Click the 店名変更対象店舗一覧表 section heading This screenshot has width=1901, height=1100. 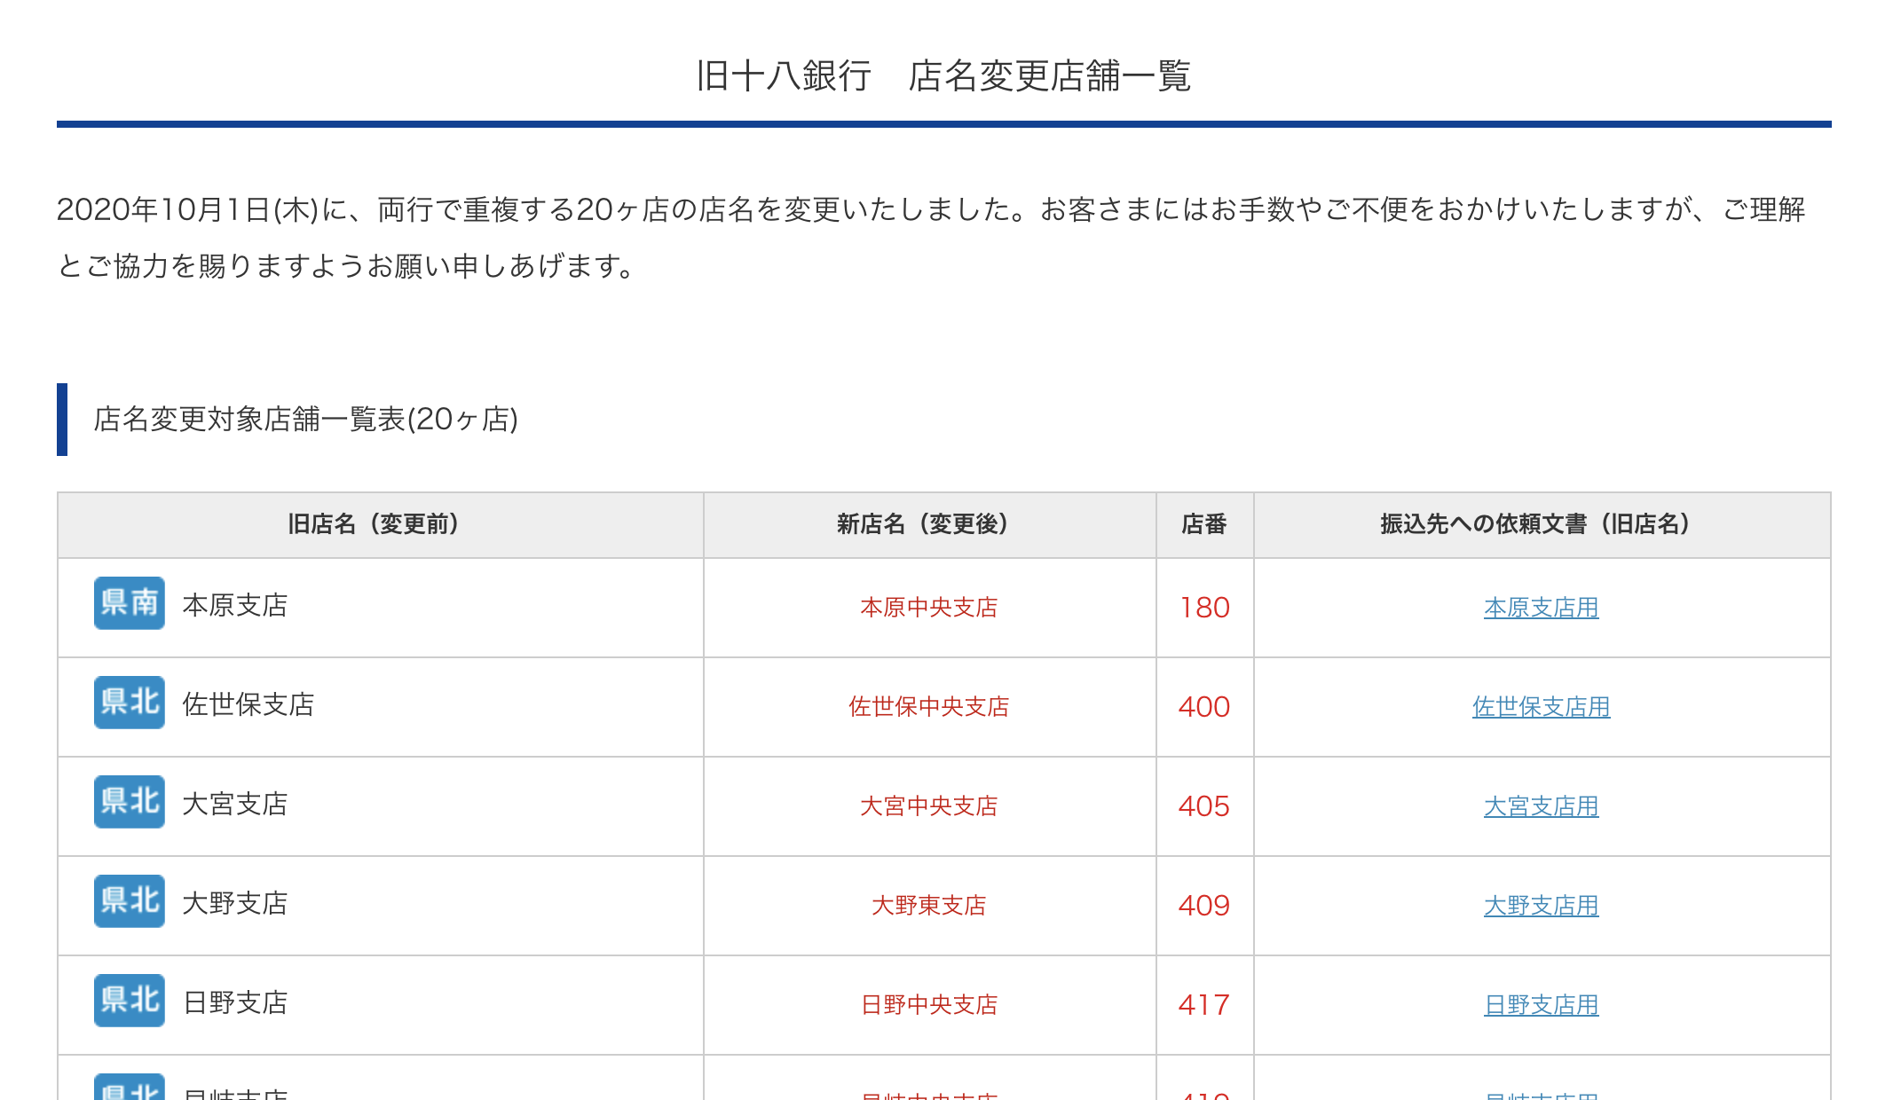tap(305, 420)
